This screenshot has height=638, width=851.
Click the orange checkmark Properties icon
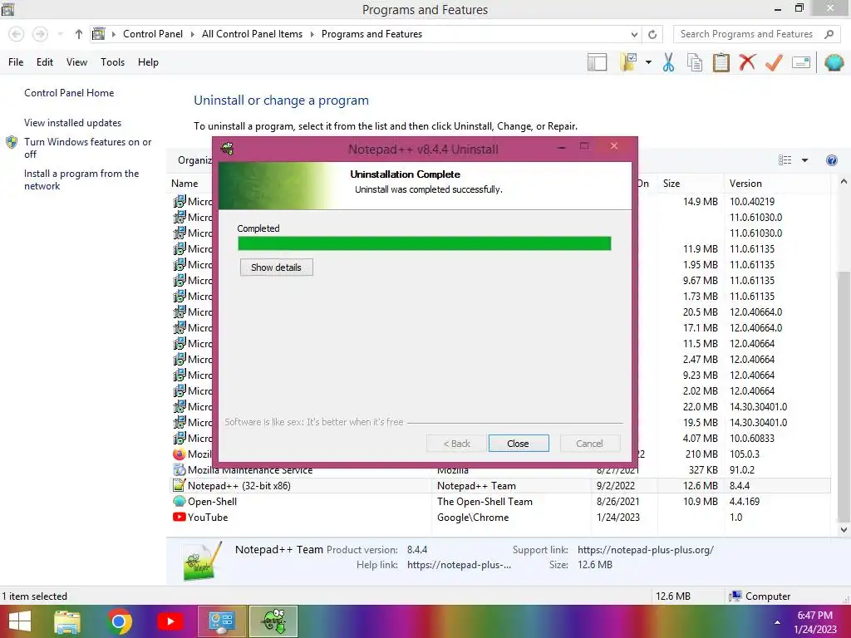tap(774, 62)
